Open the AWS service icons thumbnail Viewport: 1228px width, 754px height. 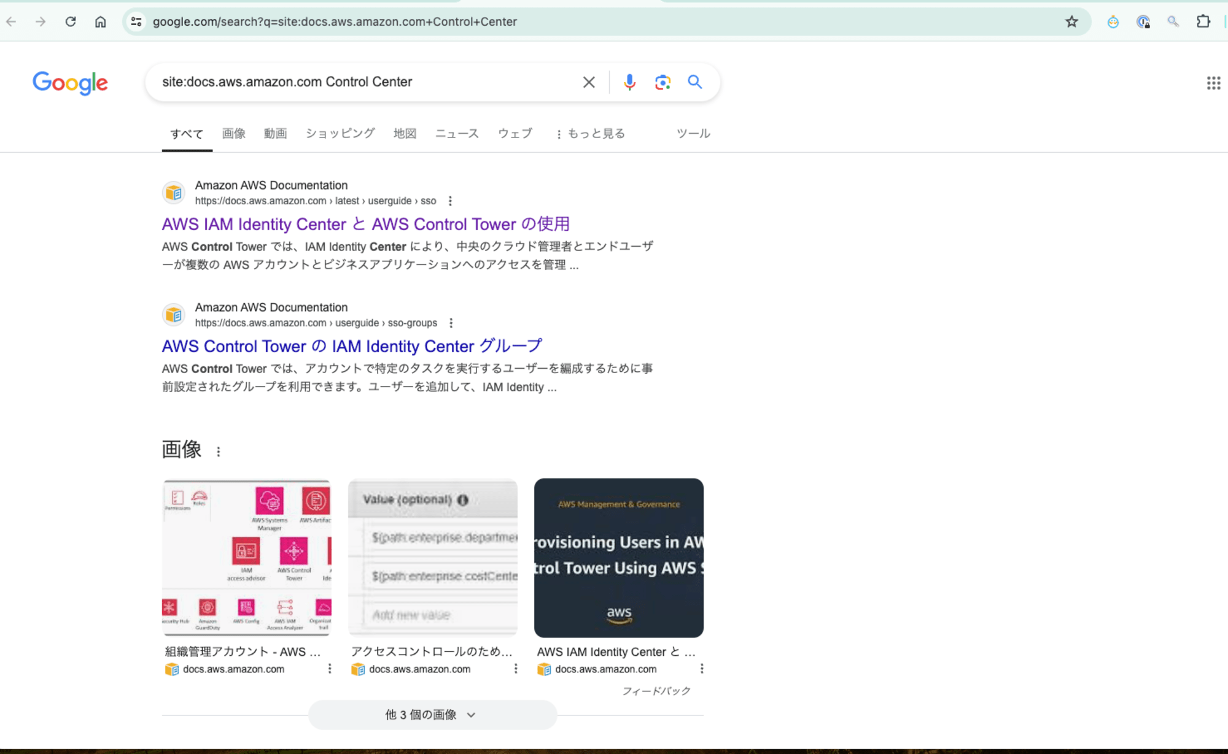(246, 558)
